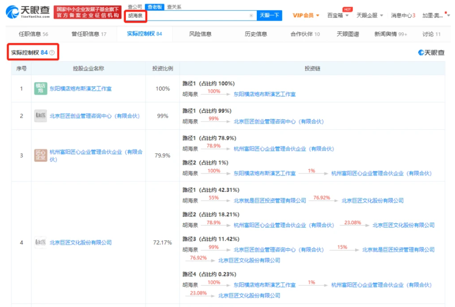
Task: Click 北京巨匠创业管理咨询中心 in row 2's investment chain
Action: point(278,121)
